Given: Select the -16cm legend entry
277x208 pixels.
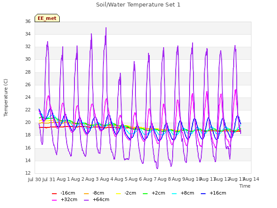Looking at the screenshot, I should 64,193.
